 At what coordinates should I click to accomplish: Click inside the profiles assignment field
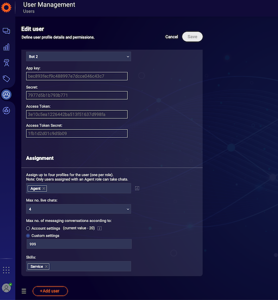[79, 188]
